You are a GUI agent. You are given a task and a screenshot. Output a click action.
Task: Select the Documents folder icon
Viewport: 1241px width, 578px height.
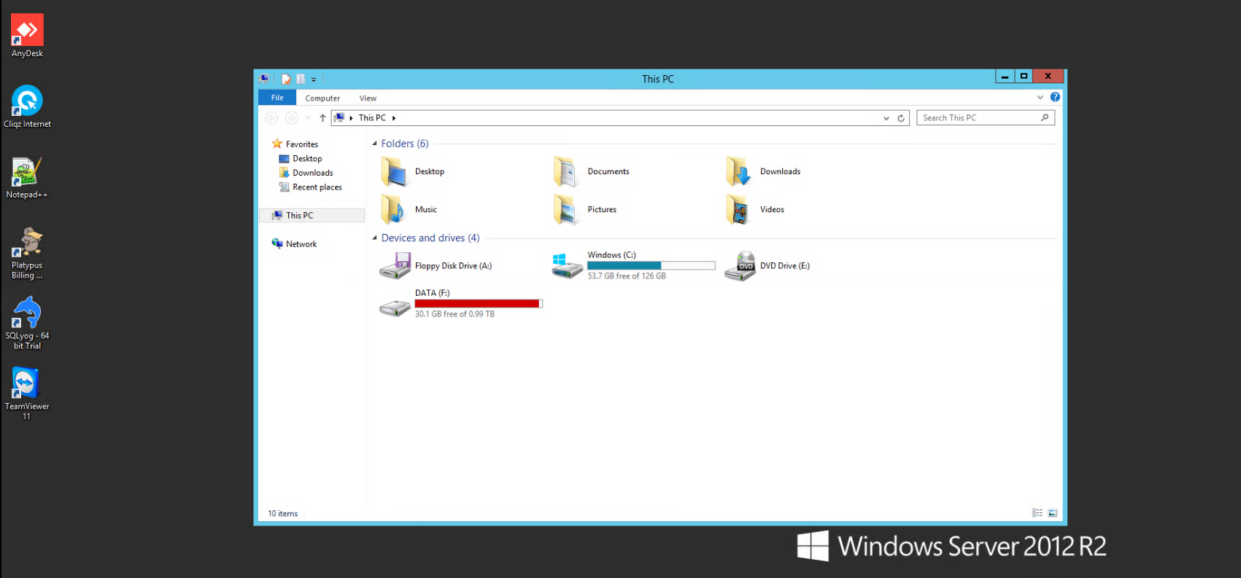(566, 172)
